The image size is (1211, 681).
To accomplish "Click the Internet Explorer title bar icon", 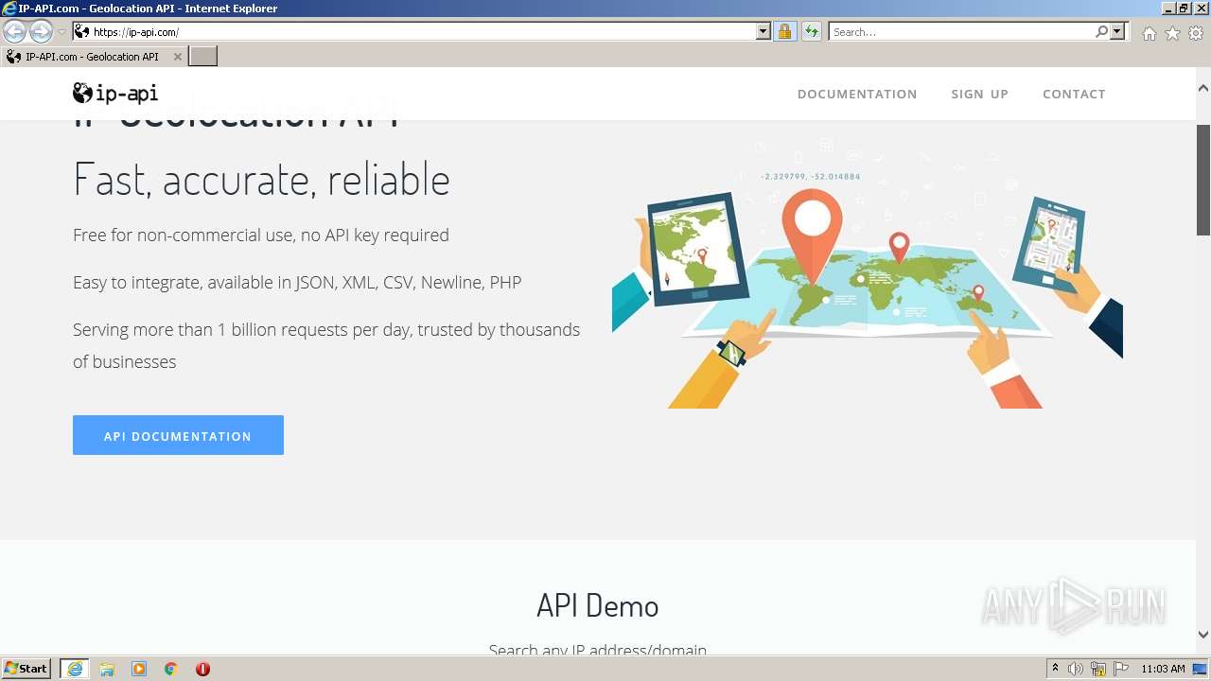I will pos(9,9).
